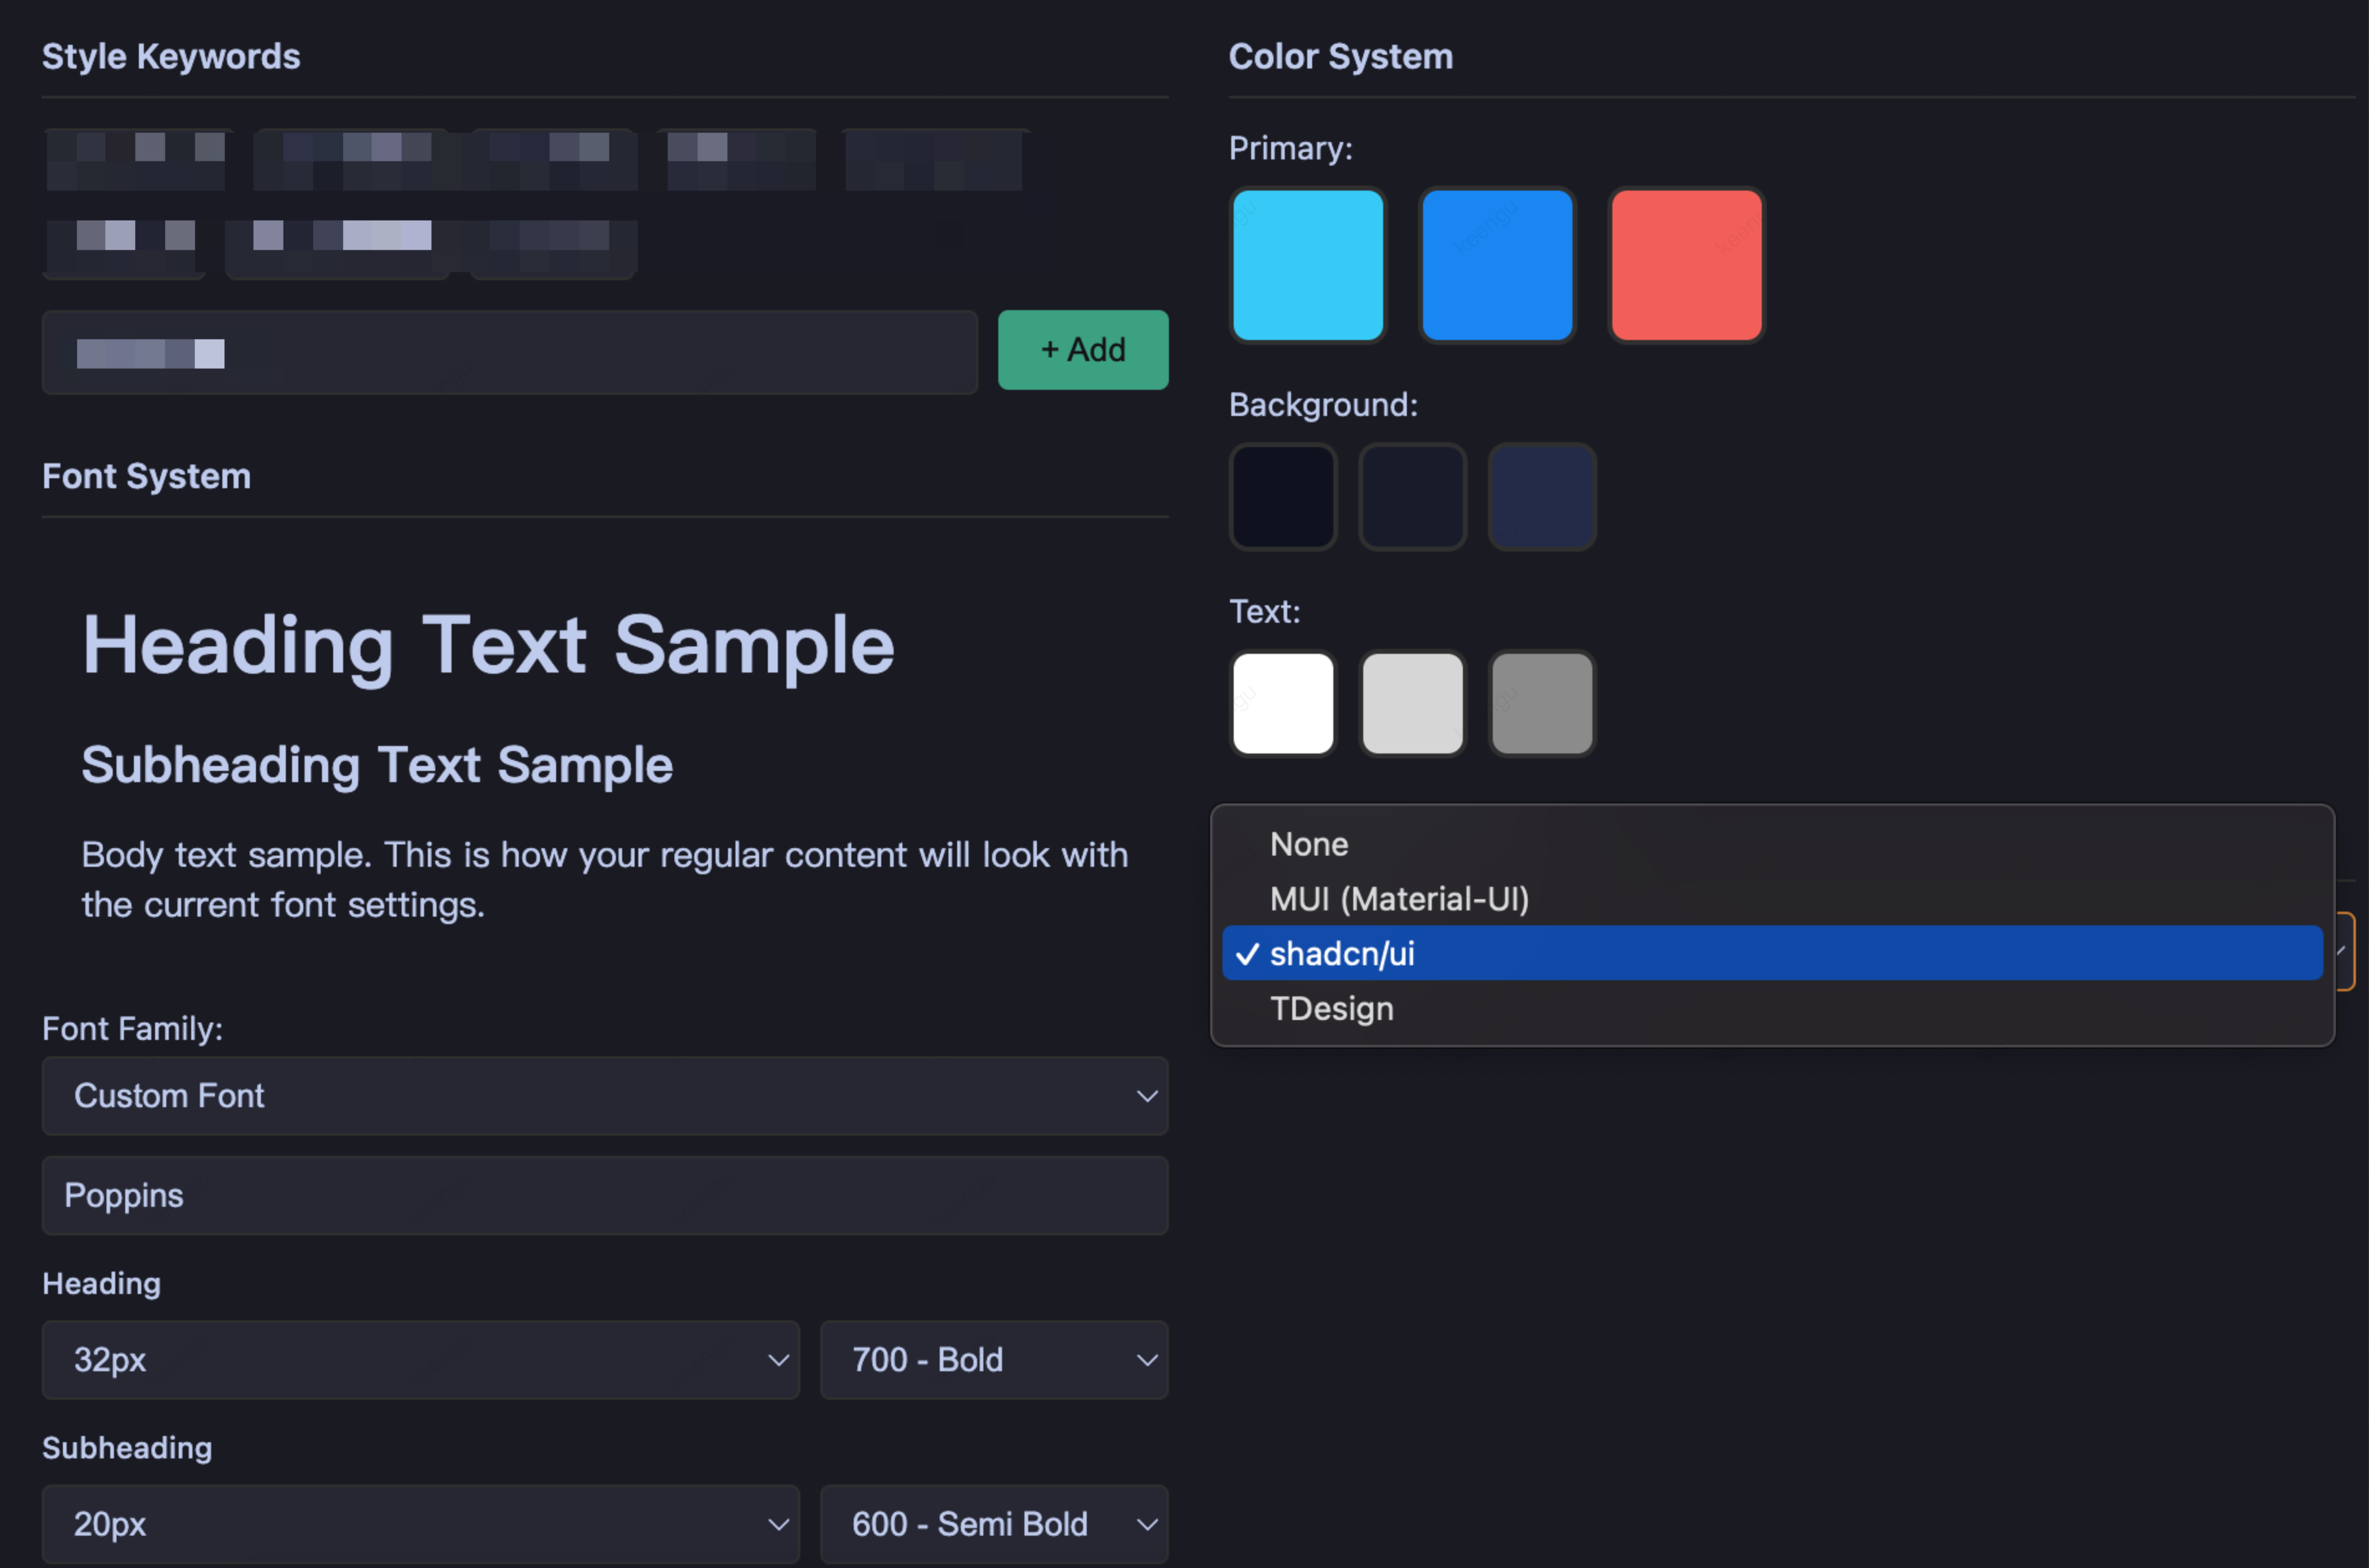Select the blue primary color swatch
Screen dimensions: 2369x1568
click(1496, 265)
